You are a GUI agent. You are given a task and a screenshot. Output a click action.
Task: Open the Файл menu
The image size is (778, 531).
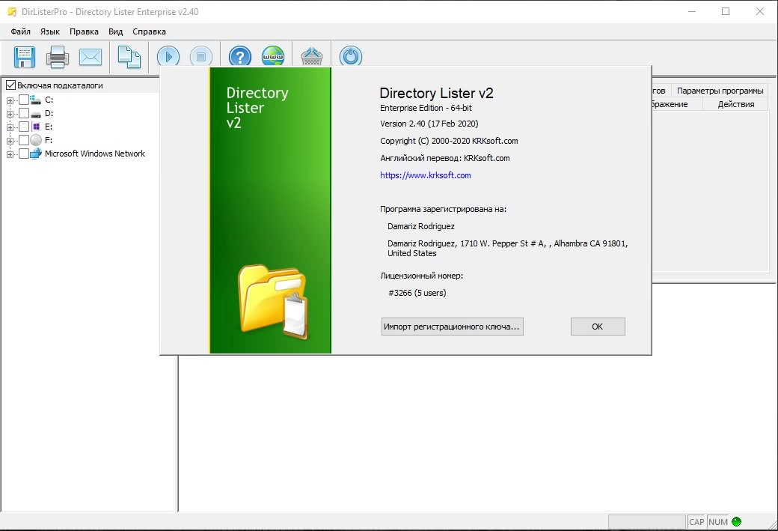point(20,31)
